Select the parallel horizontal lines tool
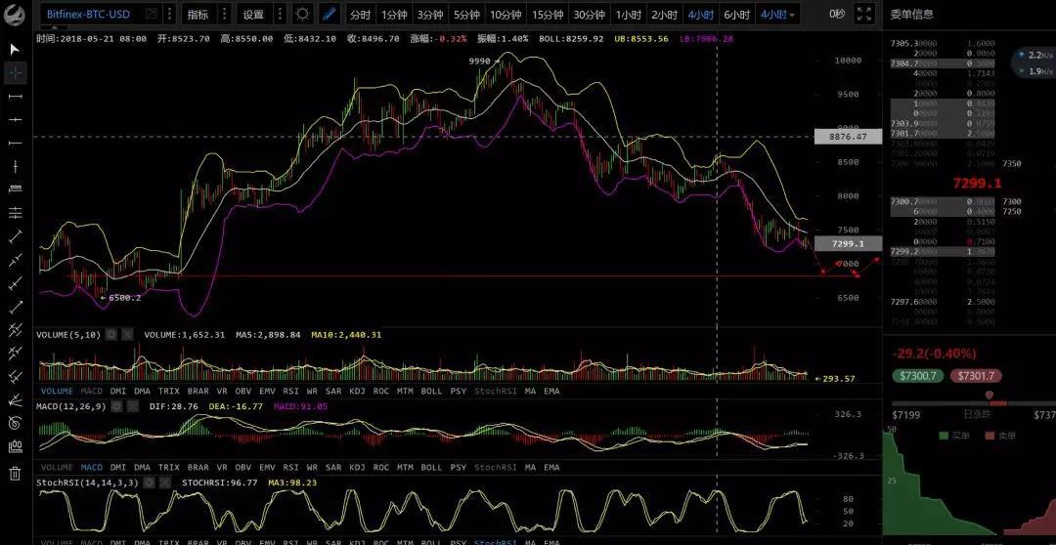 [15, 213]
